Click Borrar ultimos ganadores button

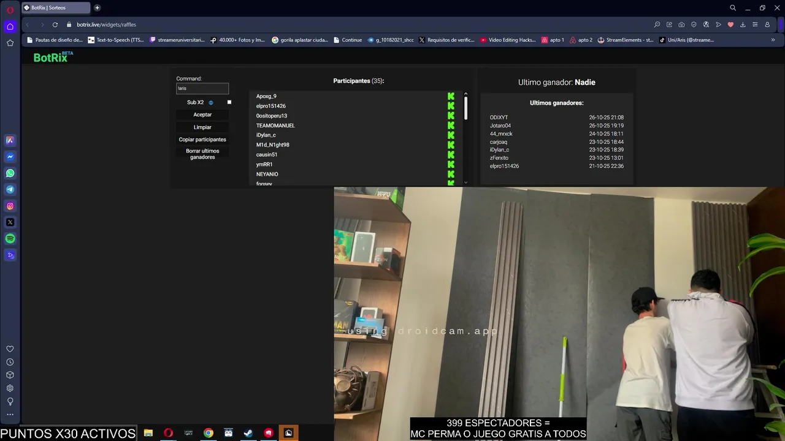pyautogui.click(x=202, y=154)
